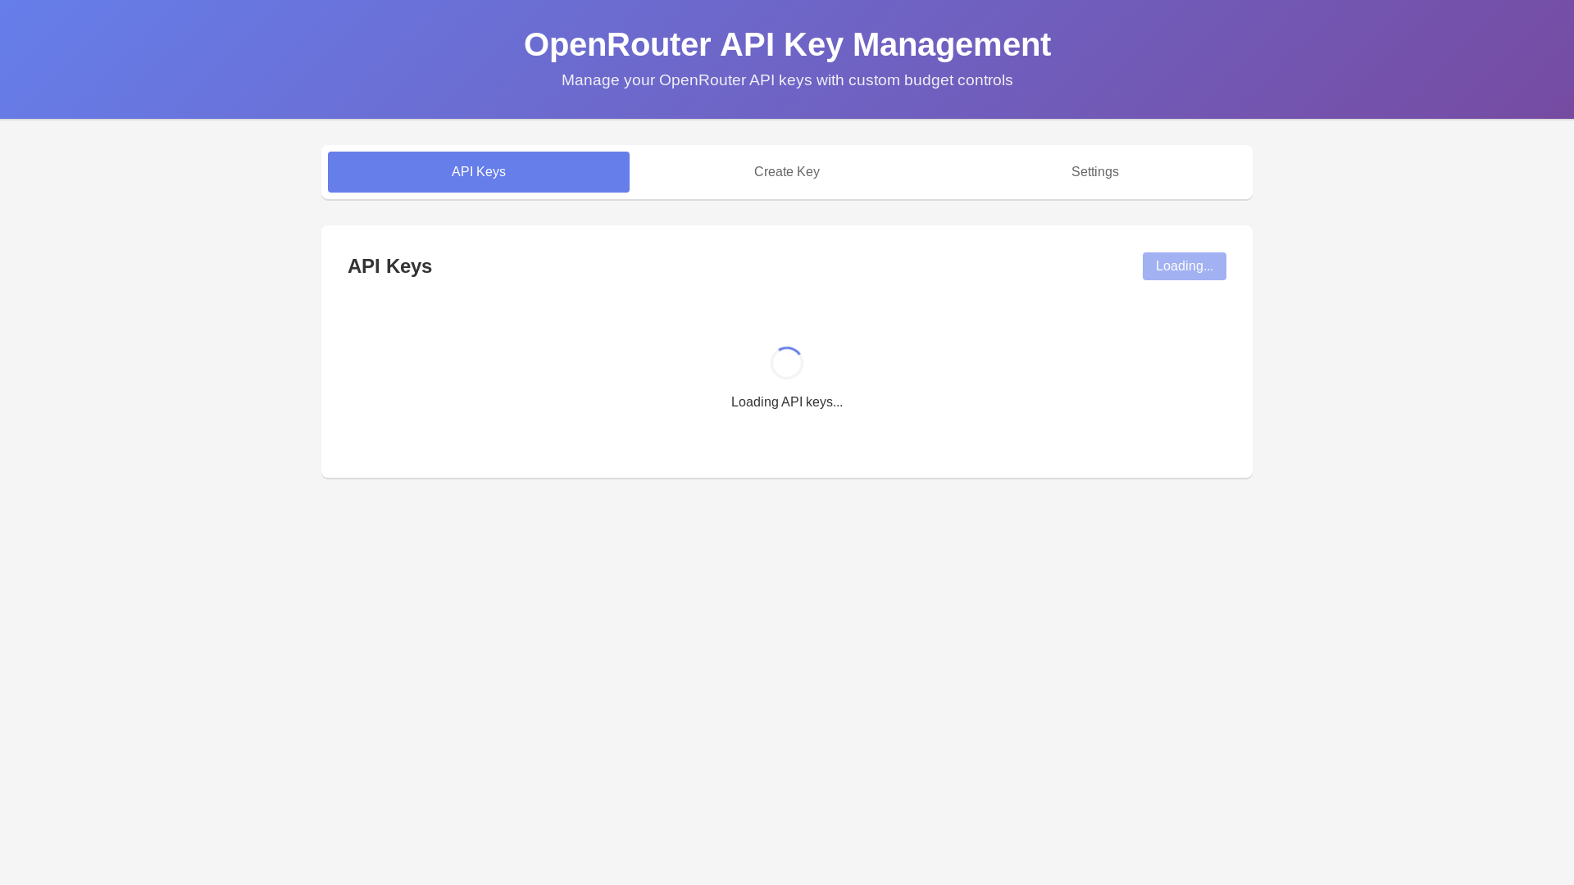Select the 'Loading API keys...' text

coord(787,402)
